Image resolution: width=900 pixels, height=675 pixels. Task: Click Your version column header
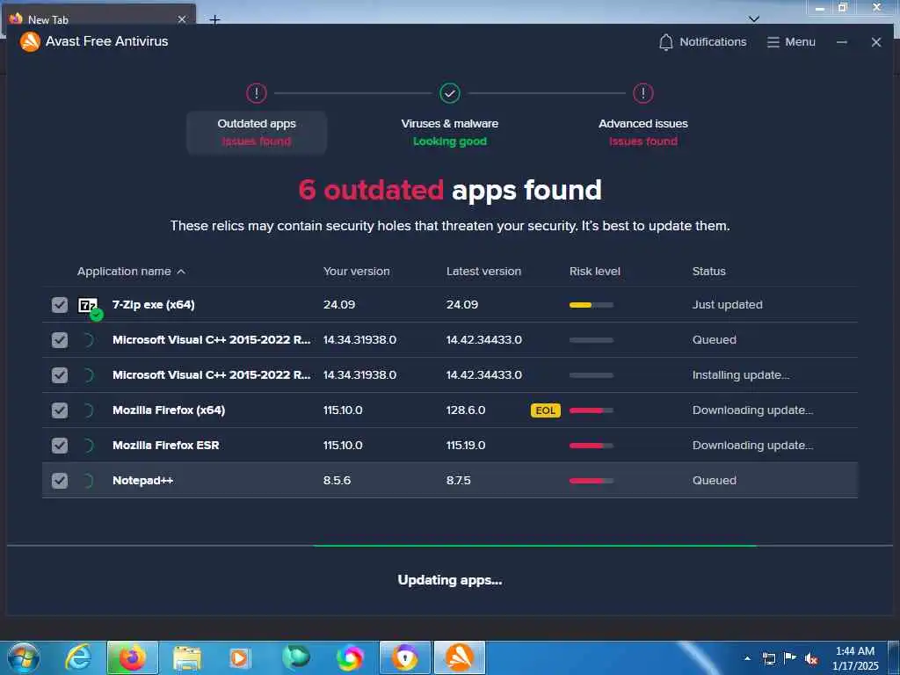(x=357, y=272)
